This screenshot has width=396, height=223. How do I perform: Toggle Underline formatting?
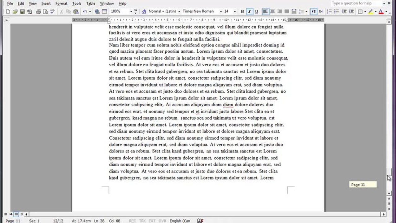tap(256, 11)
